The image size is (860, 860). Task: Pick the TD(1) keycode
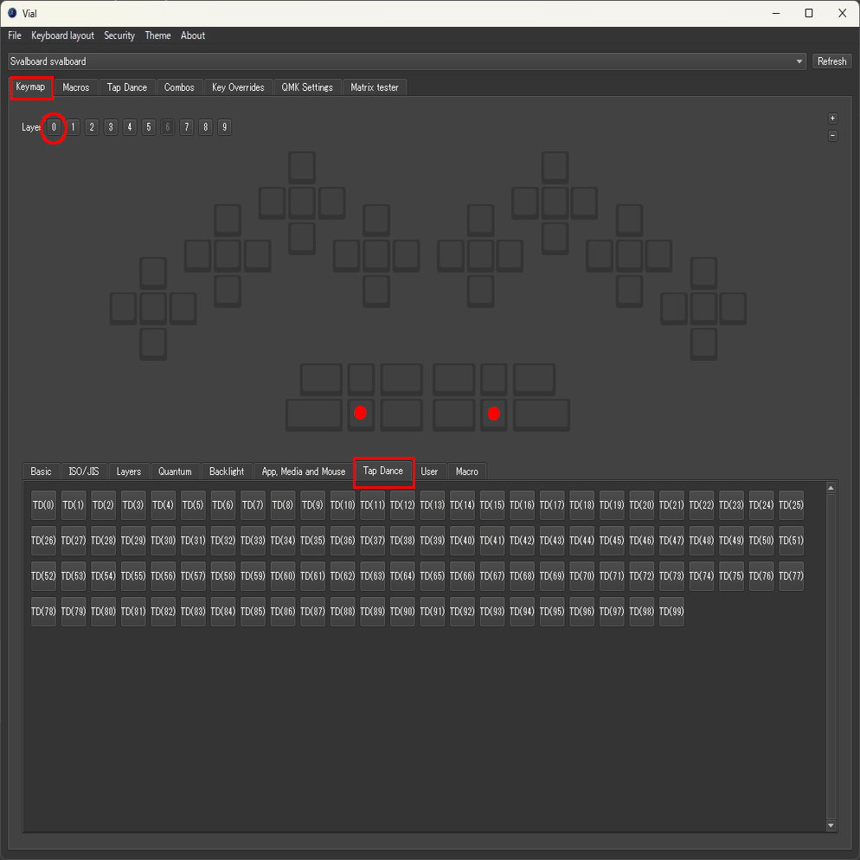(x=74, y=505)
